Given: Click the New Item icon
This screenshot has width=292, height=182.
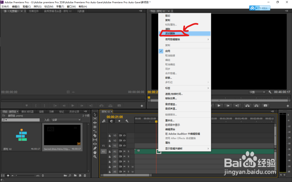Looking at the screenshot, I should click(80, 176).
